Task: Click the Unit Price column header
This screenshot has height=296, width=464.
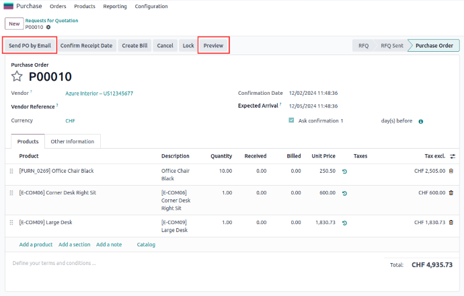Action: tap(323, 156)
